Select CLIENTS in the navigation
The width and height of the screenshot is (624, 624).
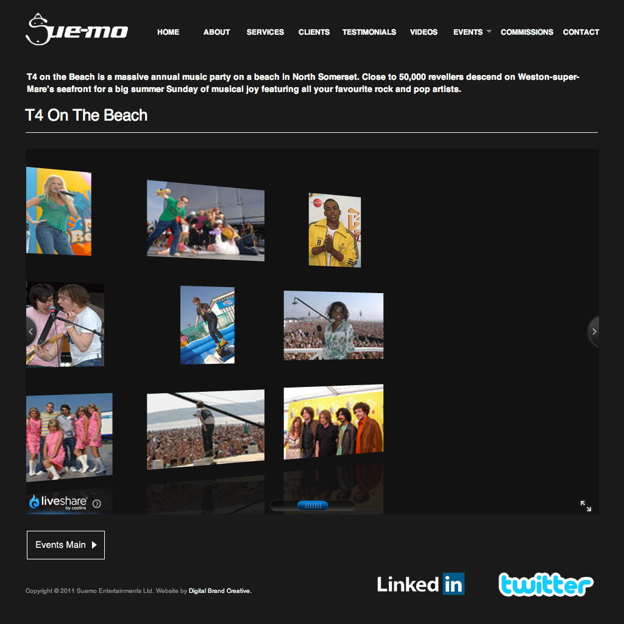314,32
